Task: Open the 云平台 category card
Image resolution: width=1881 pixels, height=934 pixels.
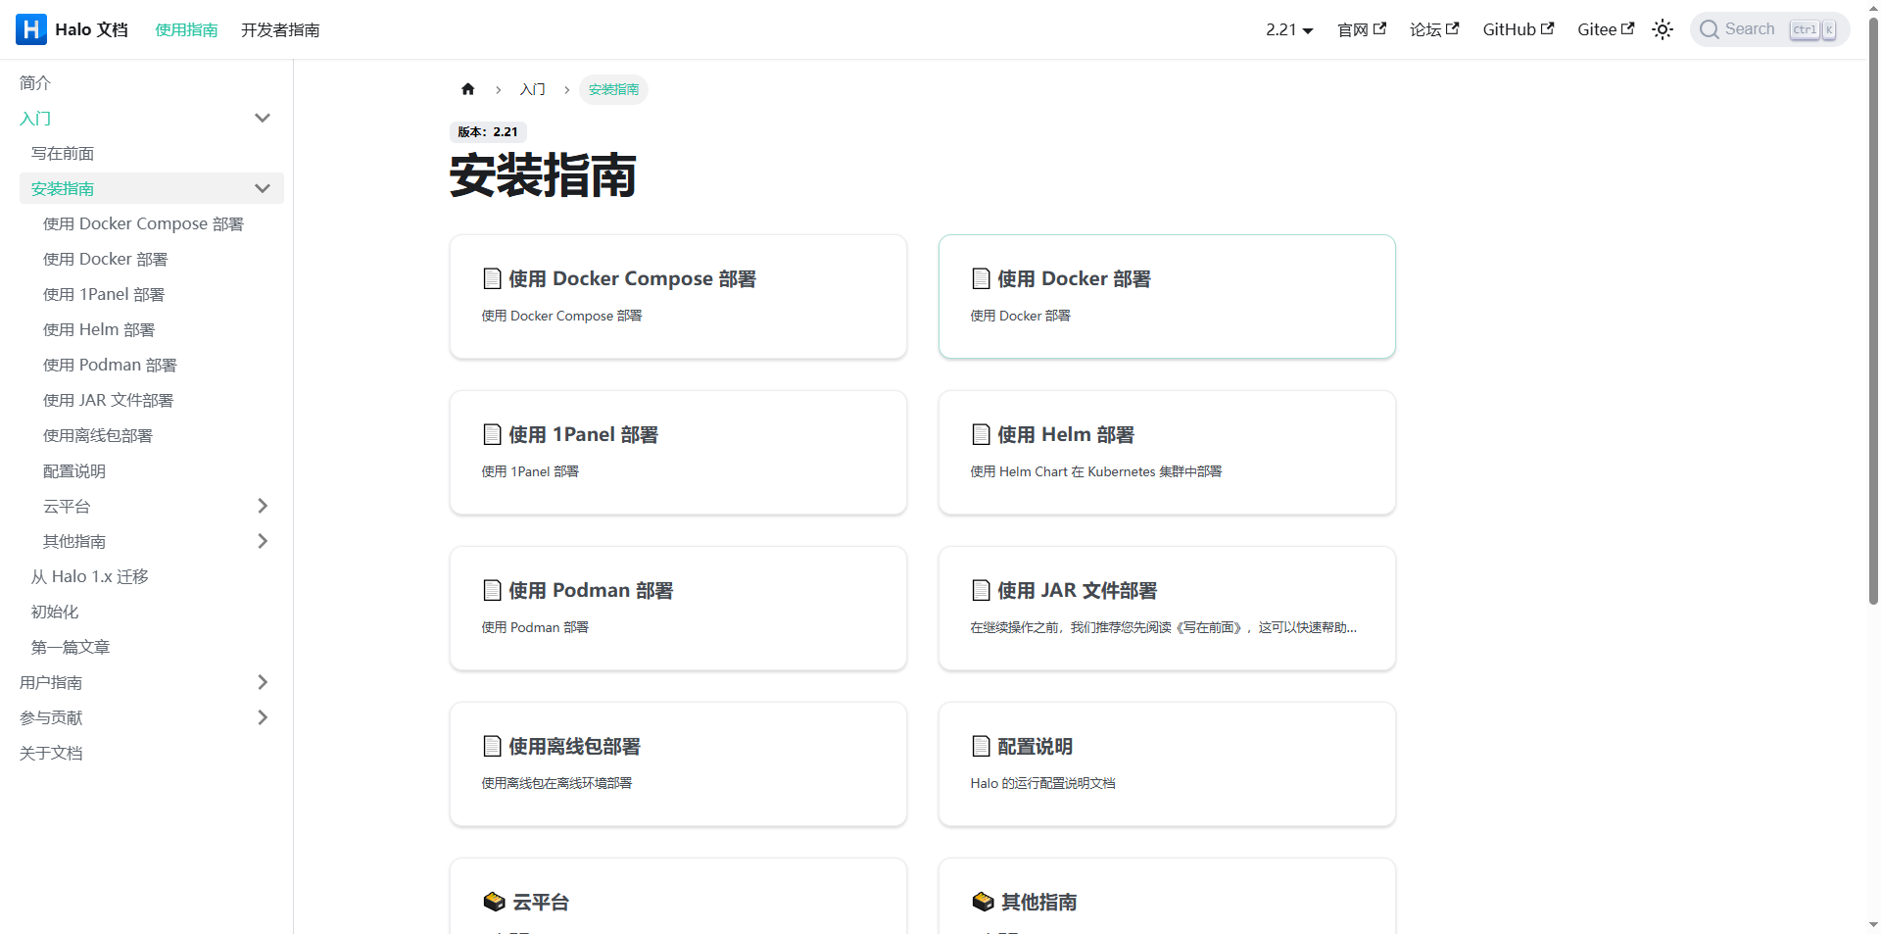Action: [678, 897]
